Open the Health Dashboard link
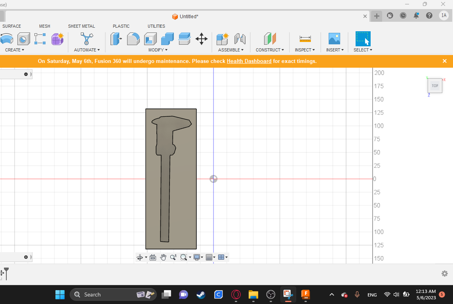The image size is (453, 304). (x=249, y=61)
